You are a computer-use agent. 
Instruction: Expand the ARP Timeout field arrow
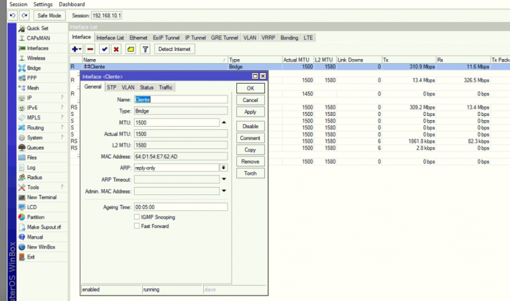pos(224,179)
